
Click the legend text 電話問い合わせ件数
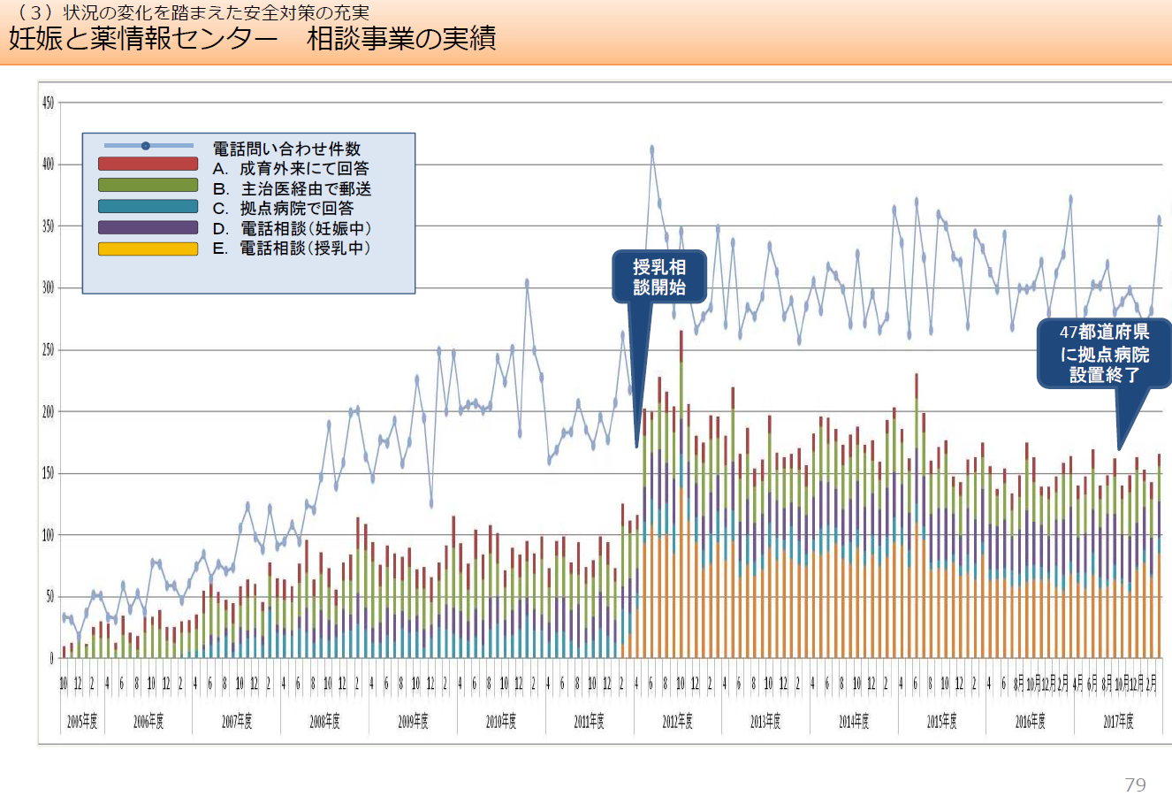pos(286,149)
